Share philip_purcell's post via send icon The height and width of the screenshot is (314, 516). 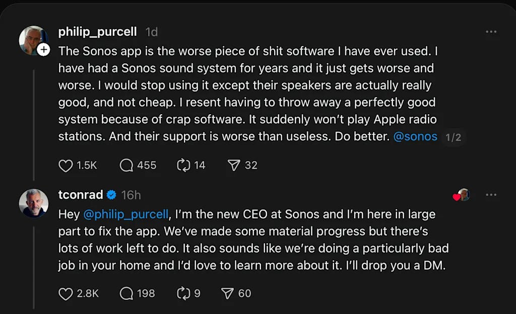coord(234,165)
